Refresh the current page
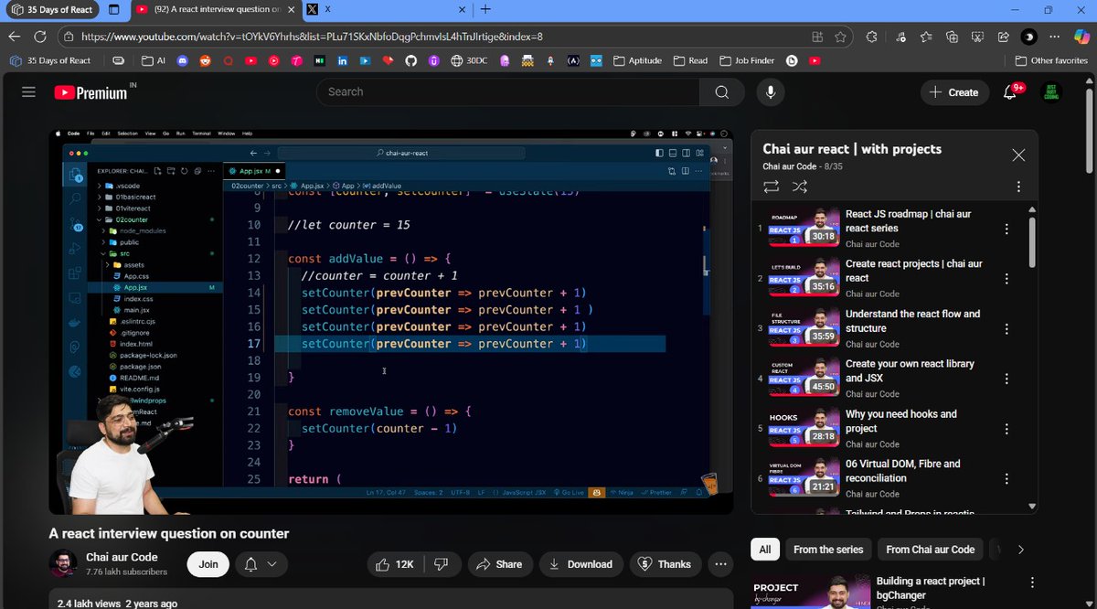The width and height of the screenshot is (1097, 609). click(x=39, y=37)
